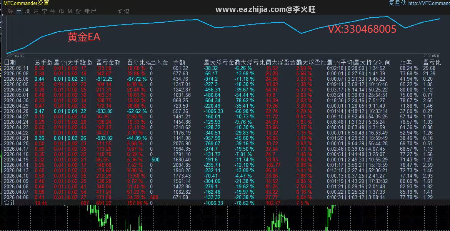Click the 10.44 total lots value
The width and height of the screenshot is (450, 231).
[x=41, y=203]
